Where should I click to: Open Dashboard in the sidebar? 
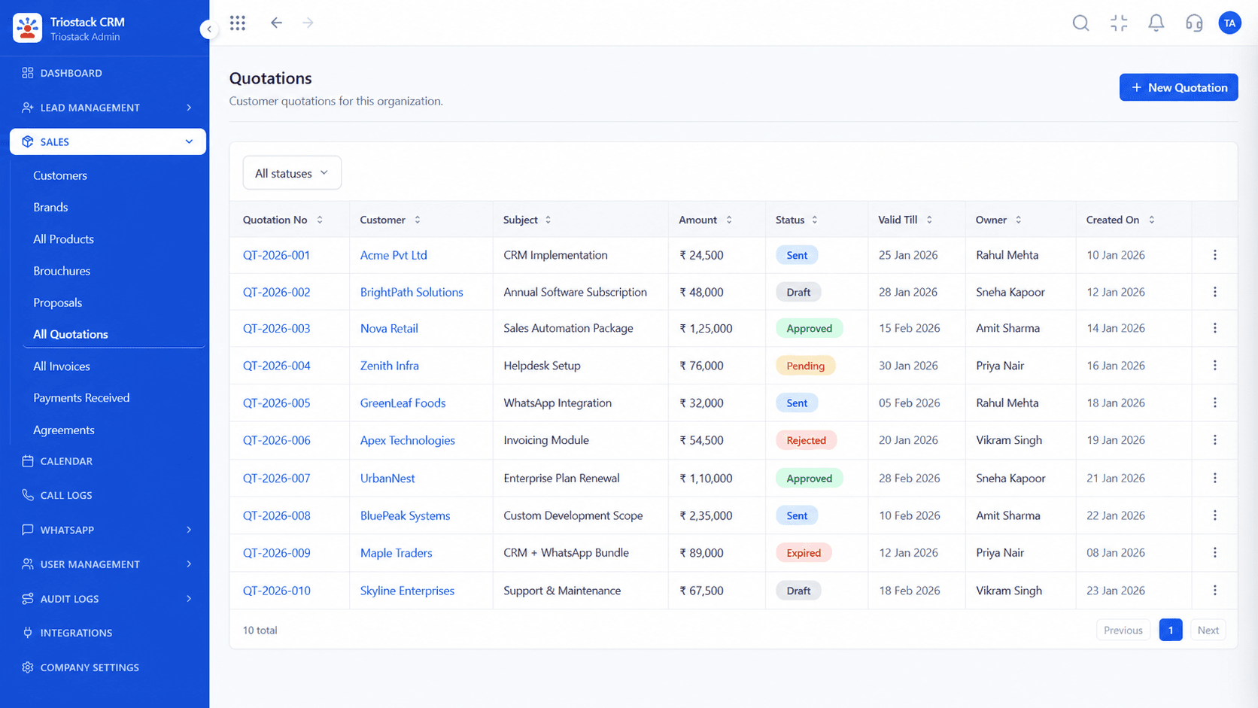coord(108,73)
